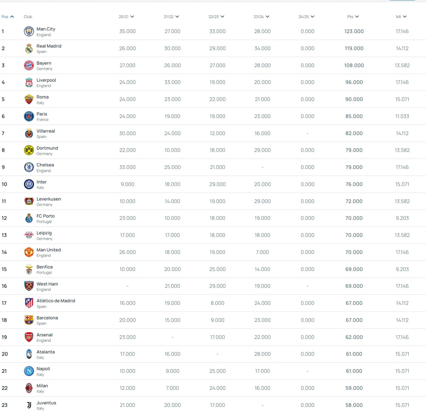Click the Liverpool club crest
Image resolution: width=426 pixels, height=413 pixels.
tap(29, 82)
